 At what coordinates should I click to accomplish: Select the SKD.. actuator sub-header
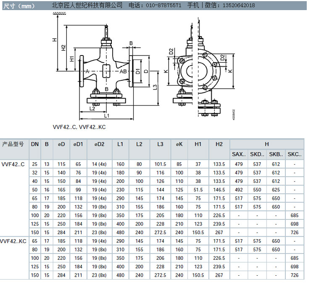click(x=258, y=154)
